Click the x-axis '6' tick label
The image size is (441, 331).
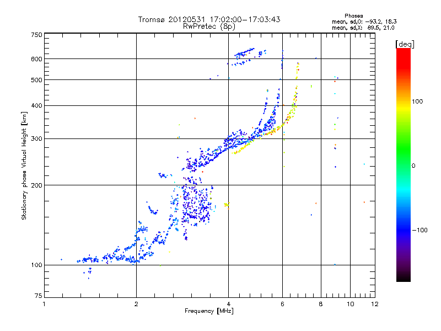282,304
